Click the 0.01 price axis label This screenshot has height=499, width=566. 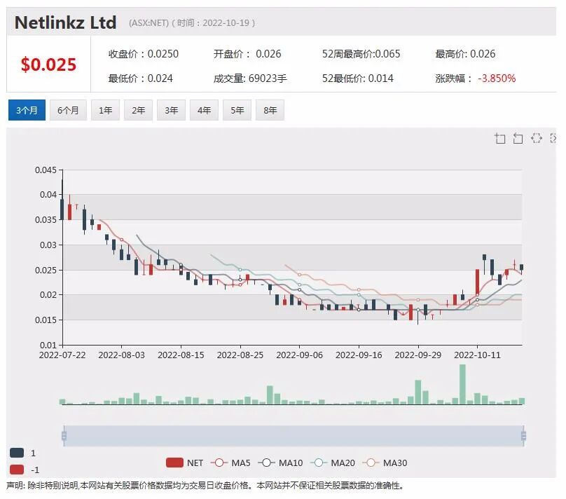pos(48,345)
